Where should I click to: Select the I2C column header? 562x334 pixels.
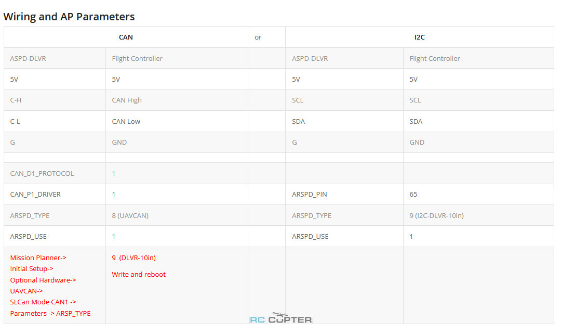(x=419, y=37)
